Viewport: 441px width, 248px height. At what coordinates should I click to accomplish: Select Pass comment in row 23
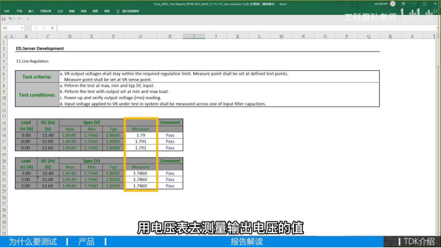(170, 180)
